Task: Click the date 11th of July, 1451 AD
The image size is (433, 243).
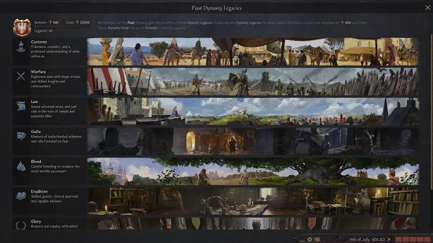Action: click(x=367, y=239)
